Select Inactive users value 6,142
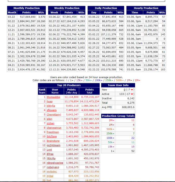The width and height of the screenshot is (175, 182). pos(131,99)
